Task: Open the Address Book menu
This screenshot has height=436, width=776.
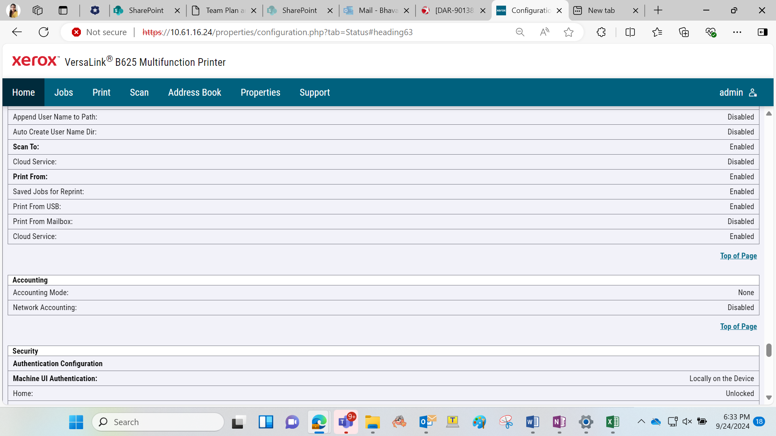Action: pos(194,92)
